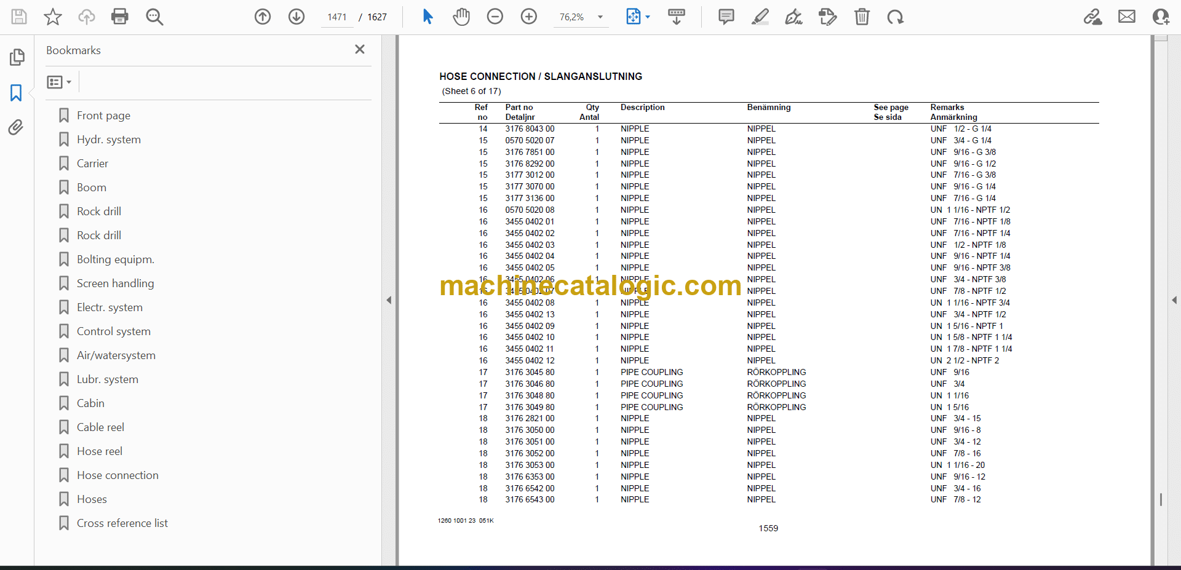The height and width of the screenshot is (570, 1181).
Task: Zoom in with the plus icon
Action: click(x=529, y=17)
